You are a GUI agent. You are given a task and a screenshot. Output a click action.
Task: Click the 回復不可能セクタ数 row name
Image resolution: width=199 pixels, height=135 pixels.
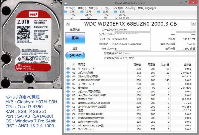coord(88,122)
